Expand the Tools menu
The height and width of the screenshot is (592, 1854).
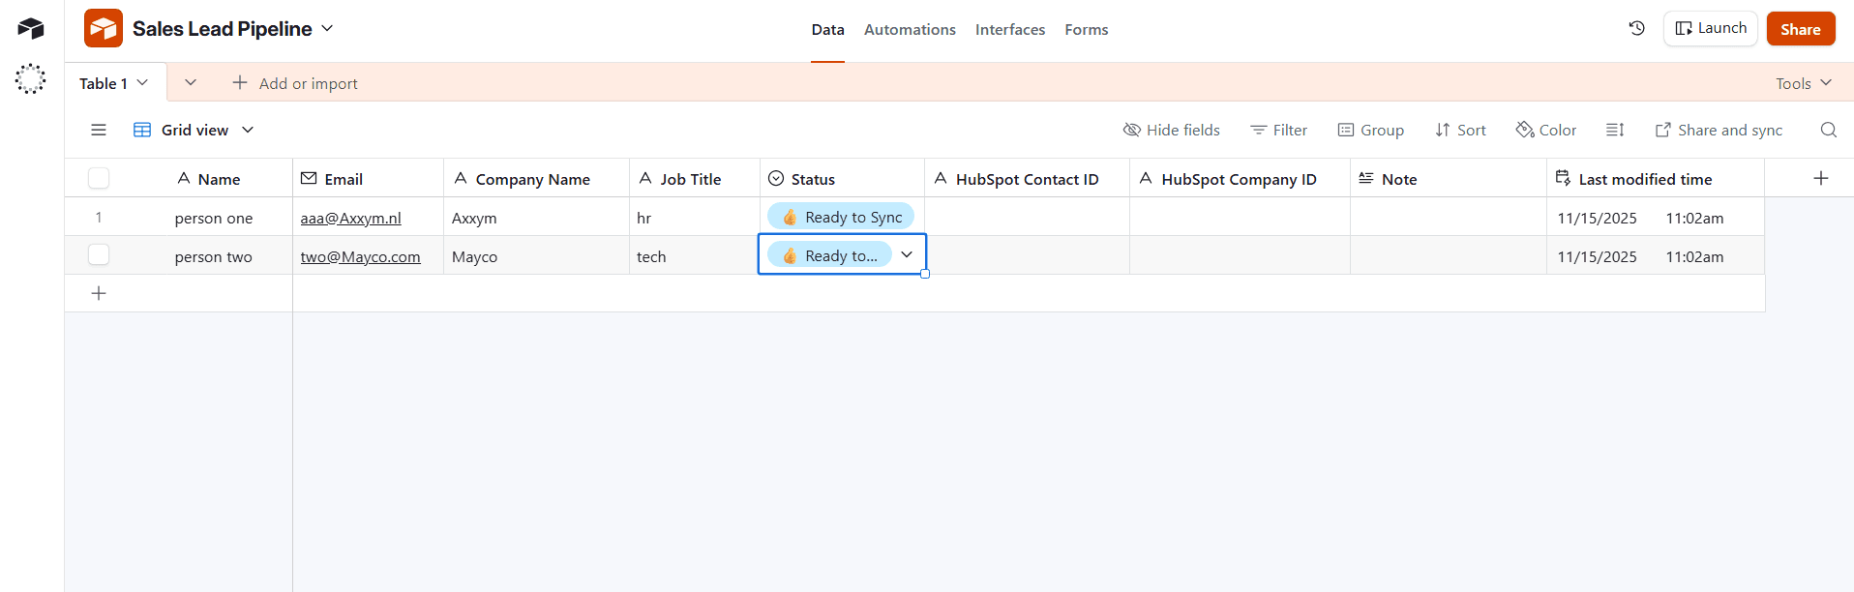click(1804, 83)
